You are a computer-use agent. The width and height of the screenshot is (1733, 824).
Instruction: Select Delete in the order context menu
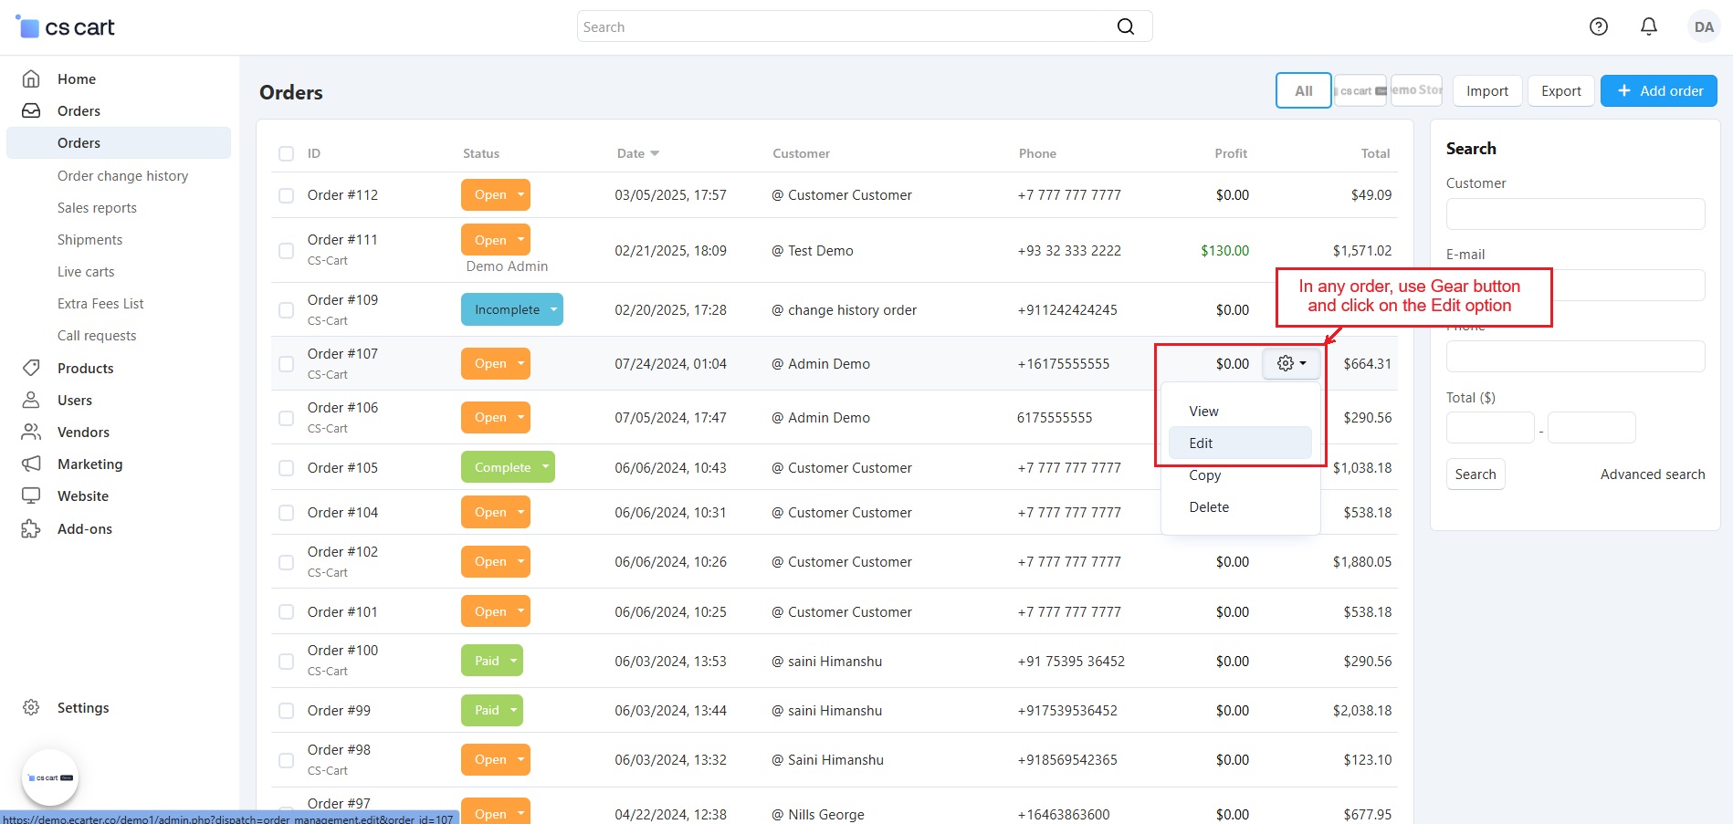click(1209, 507)
